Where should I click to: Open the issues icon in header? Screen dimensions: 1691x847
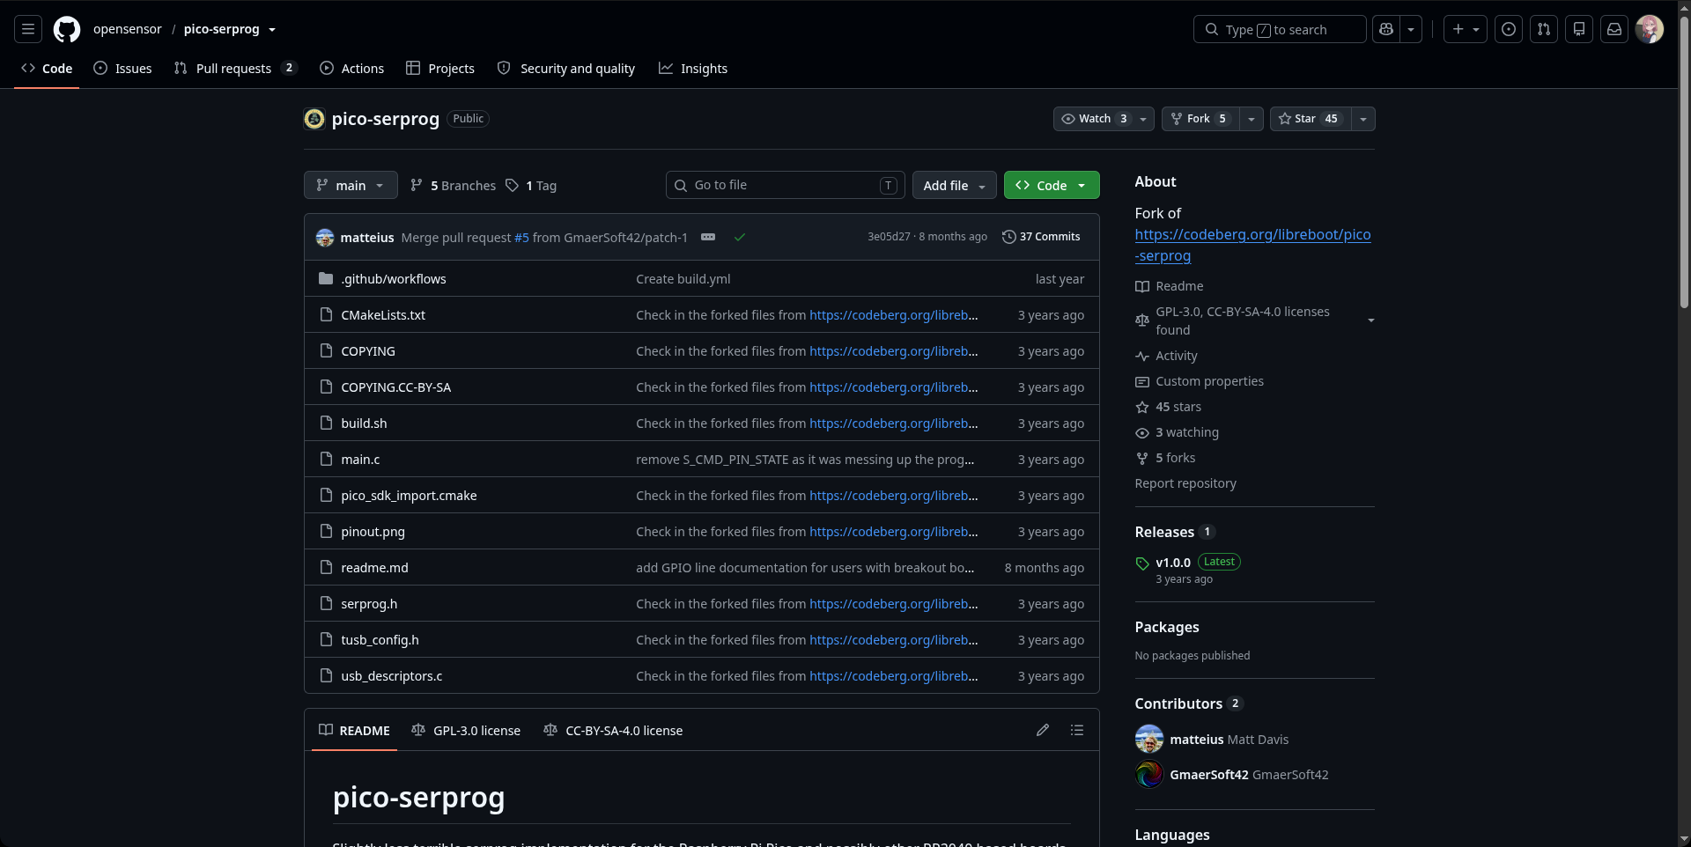[x=1509, y=29]
